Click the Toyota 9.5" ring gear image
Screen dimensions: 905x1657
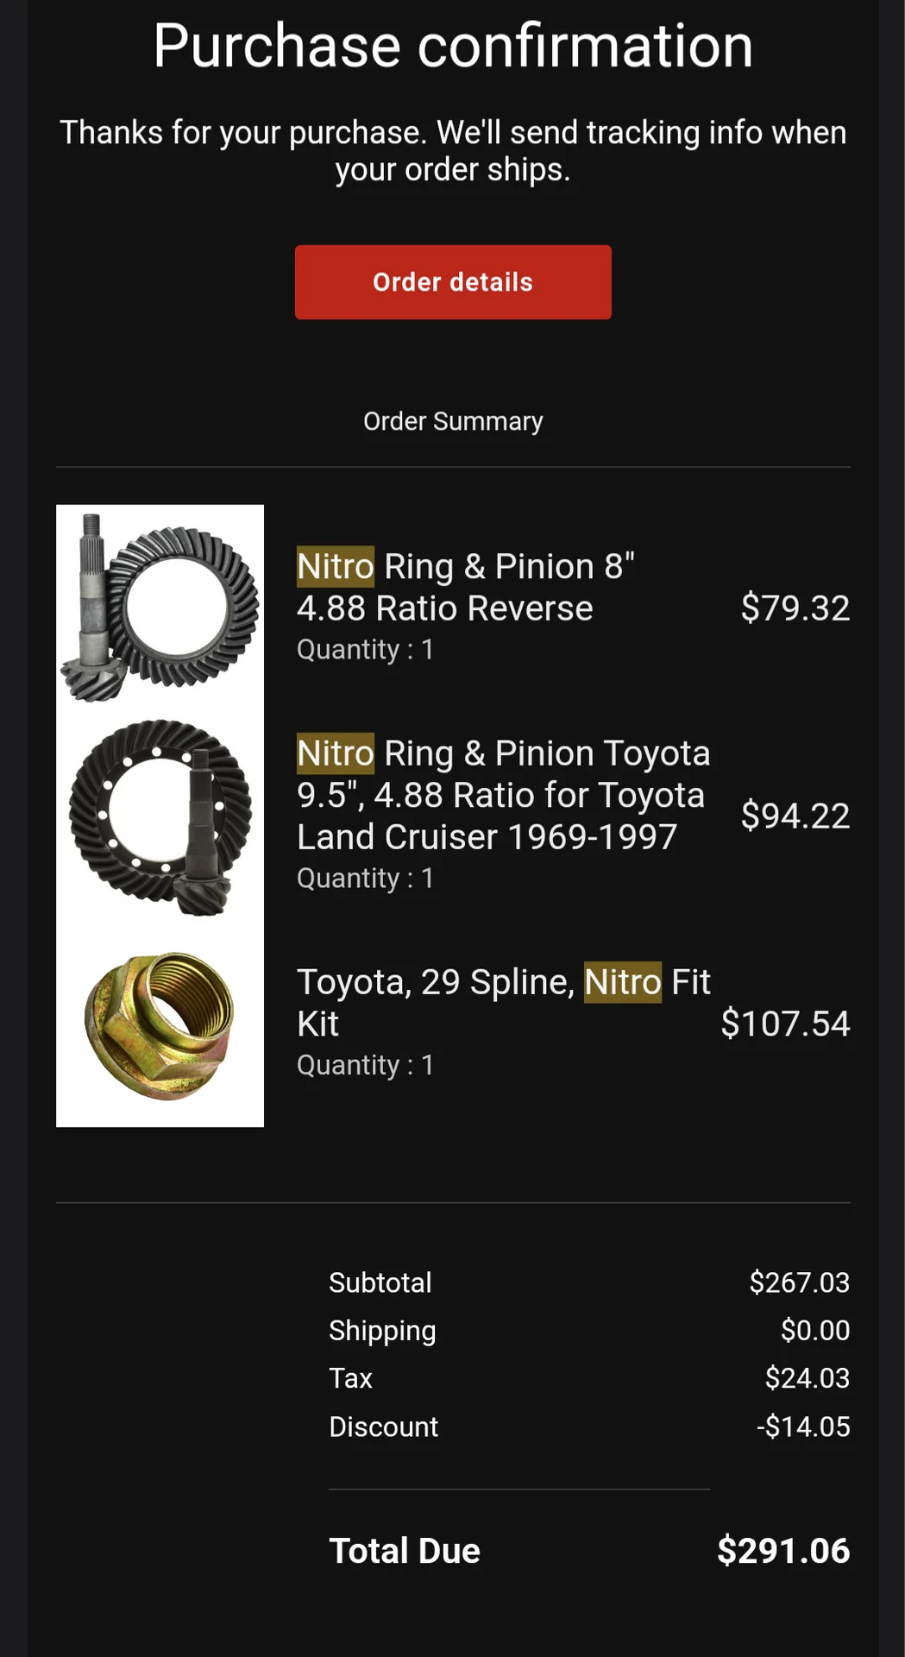tap(160, 816)
